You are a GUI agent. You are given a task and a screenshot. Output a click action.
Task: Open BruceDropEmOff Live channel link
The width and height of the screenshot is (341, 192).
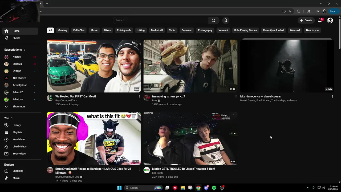[67, 177]
